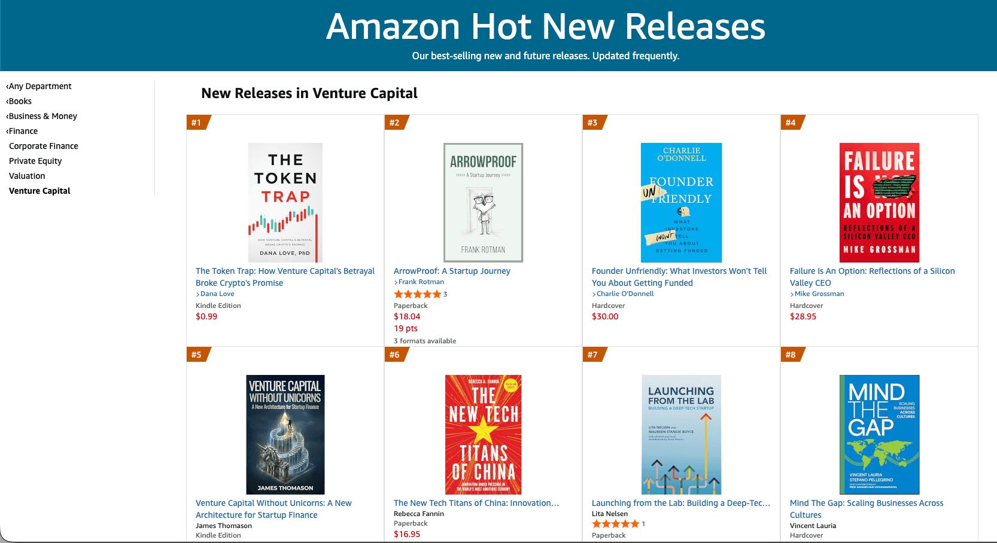Return to the Finance category
This screenshot has width=997, height=543.
(23, 130)
